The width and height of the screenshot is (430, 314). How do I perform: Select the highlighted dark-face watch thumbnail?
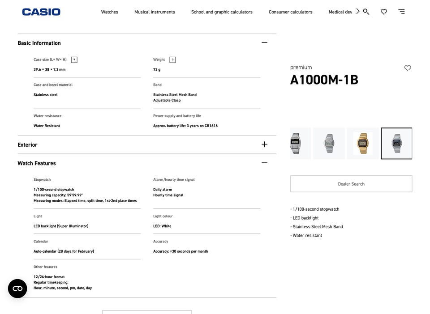click(396, 144)
